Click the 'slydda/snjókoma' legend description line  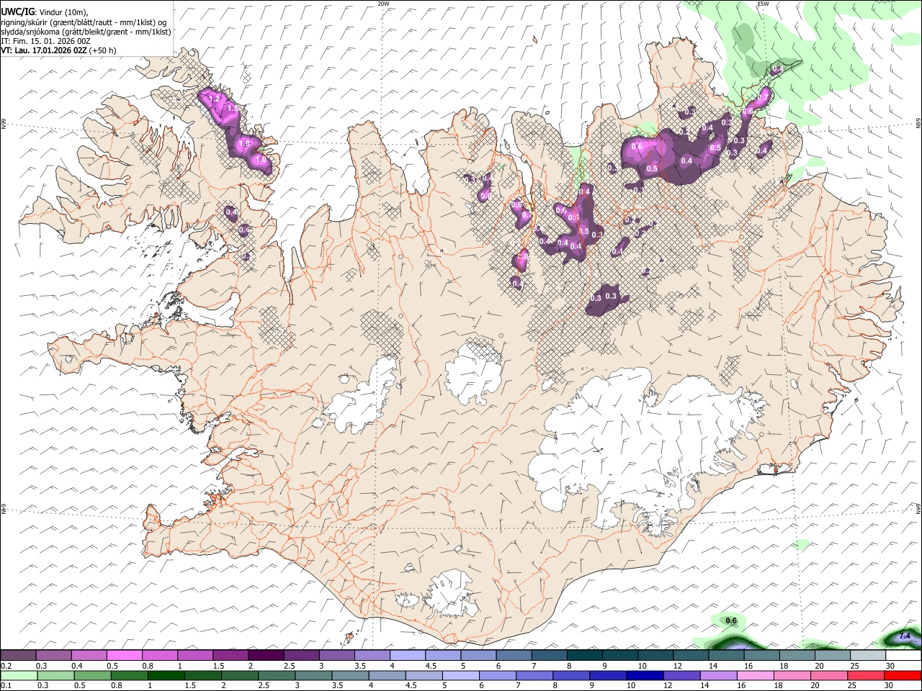[x=86, y=32]
